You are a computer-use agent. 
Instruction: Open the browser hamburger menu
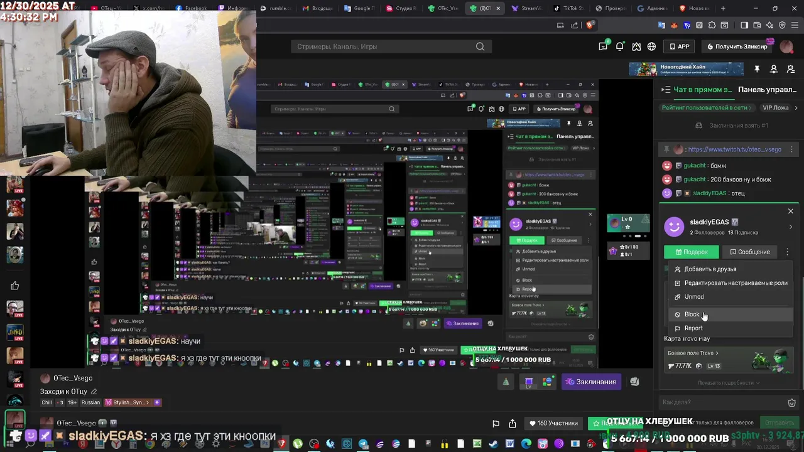tap(795, 25)
